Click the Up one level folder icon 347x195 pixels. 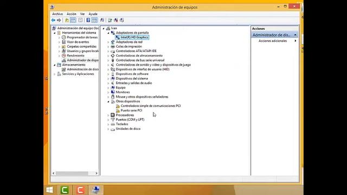pos(67,21)
